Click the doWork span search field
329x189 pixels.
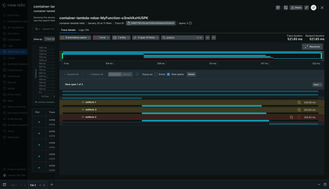(x=181, y=38)
